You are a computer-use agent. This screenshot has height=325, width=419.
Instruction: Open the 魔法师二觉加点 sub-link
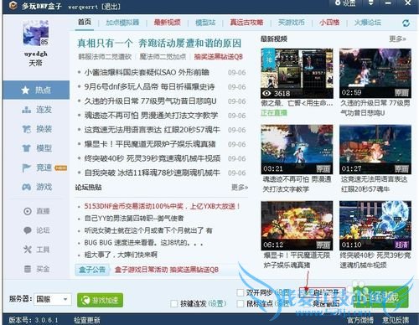[163, 57]
